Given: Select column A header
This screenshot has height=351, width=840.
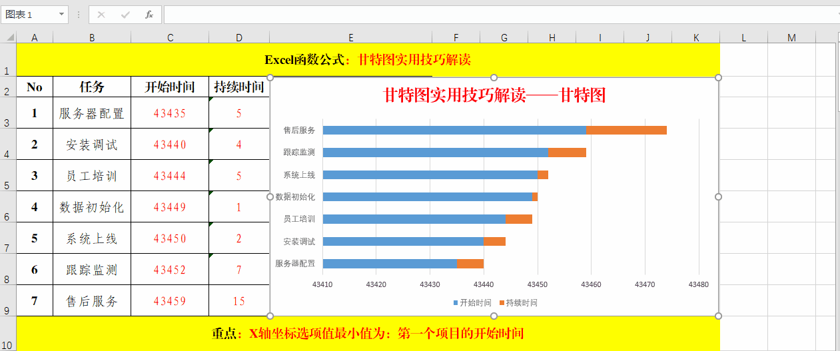Looking at the screenshot, I should 35,38.
